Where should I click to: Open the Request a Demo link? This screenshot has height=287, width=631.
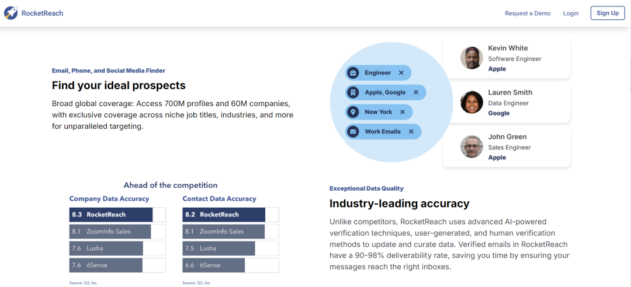(528, 13)
